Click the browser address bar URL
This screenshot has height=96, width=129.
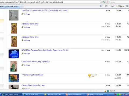(50, 2)
